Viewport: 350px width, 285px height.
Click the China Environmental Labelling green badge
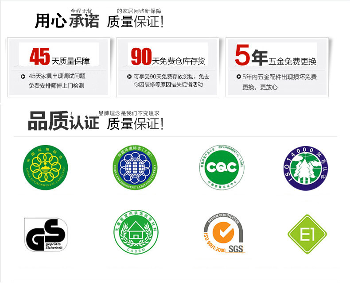click(46, 167)
